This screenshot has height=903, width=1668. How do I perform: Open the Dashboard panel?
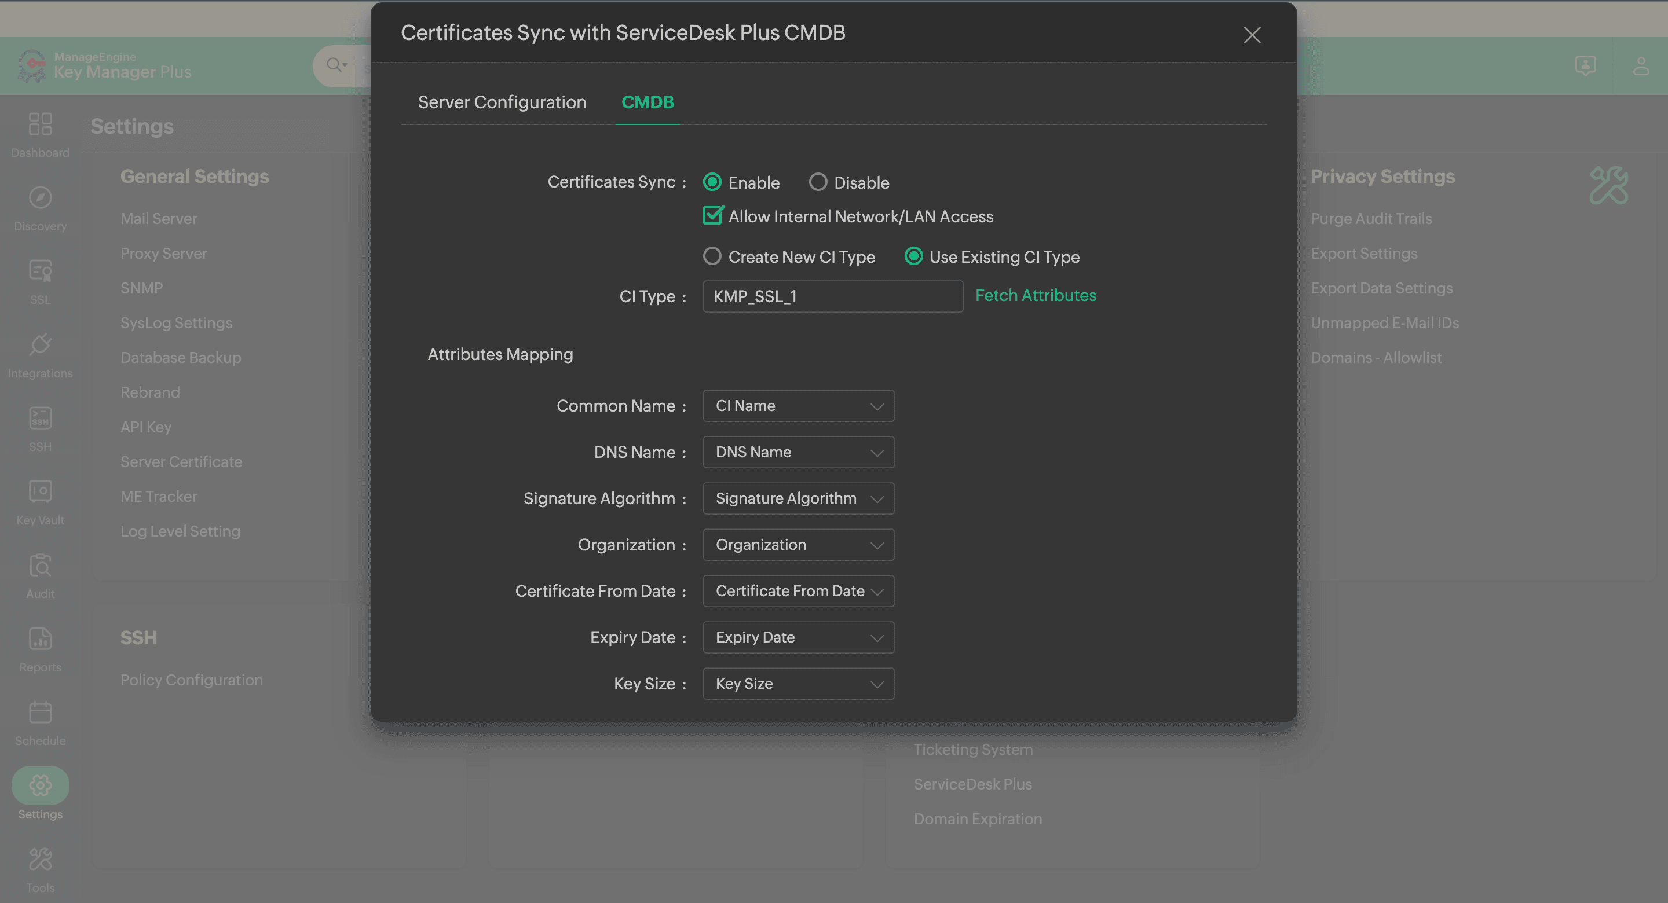(x=40, y=134)
